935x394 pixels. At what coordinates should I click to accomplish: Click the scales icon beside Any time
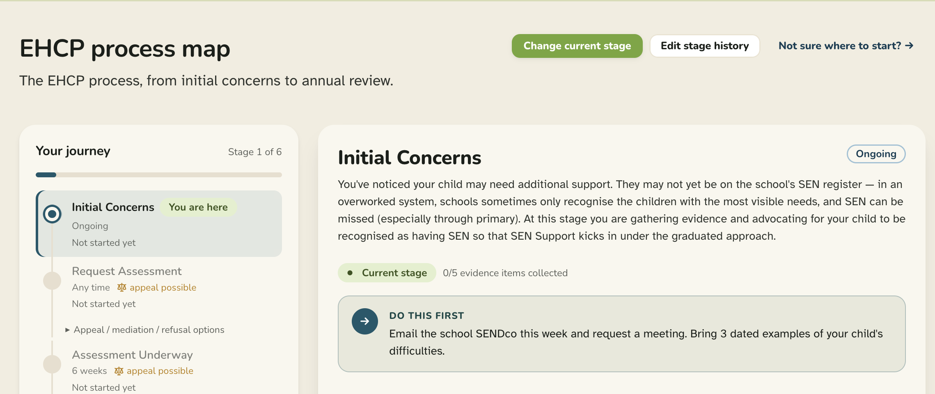pos(122,287)
